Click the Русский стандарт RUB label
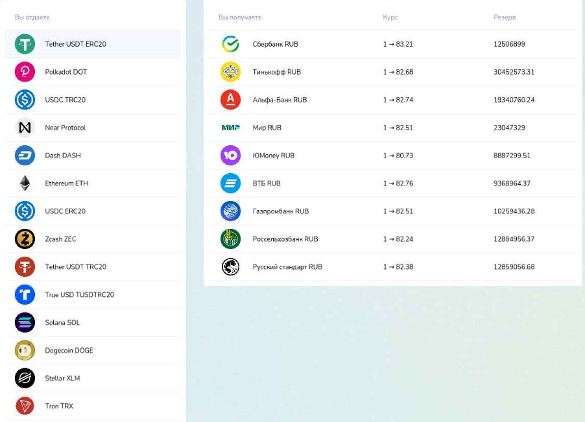585x422 pixels. click(x=288, y=267)
